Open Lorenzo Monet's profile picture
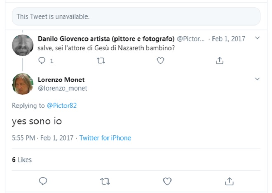The height and width of the screenshot is (193, 272). click(x=22, y=84)
